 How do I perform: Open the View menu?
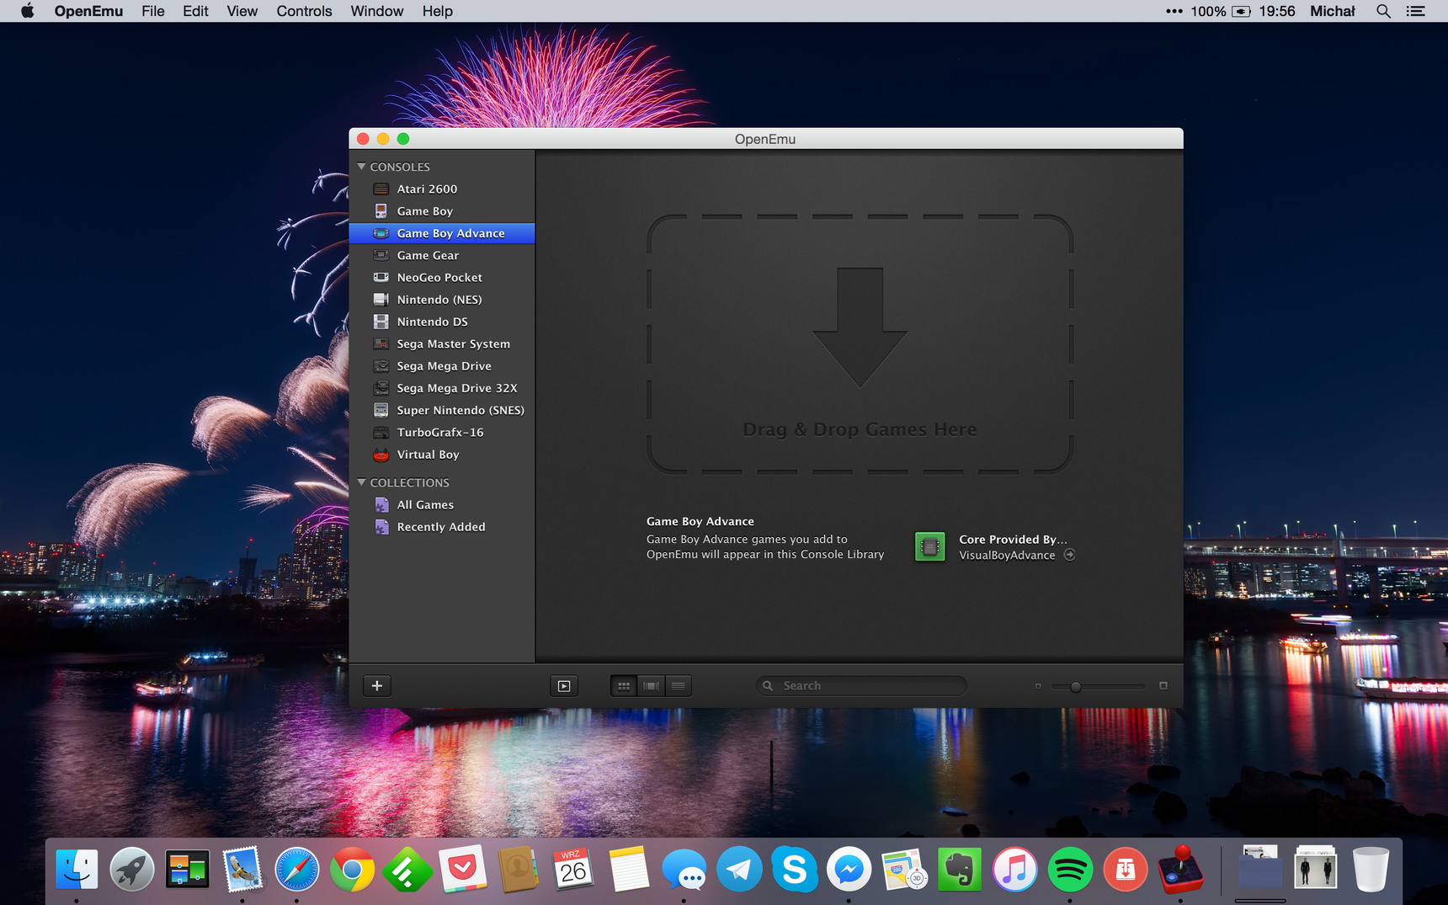(x=242, y=11)
